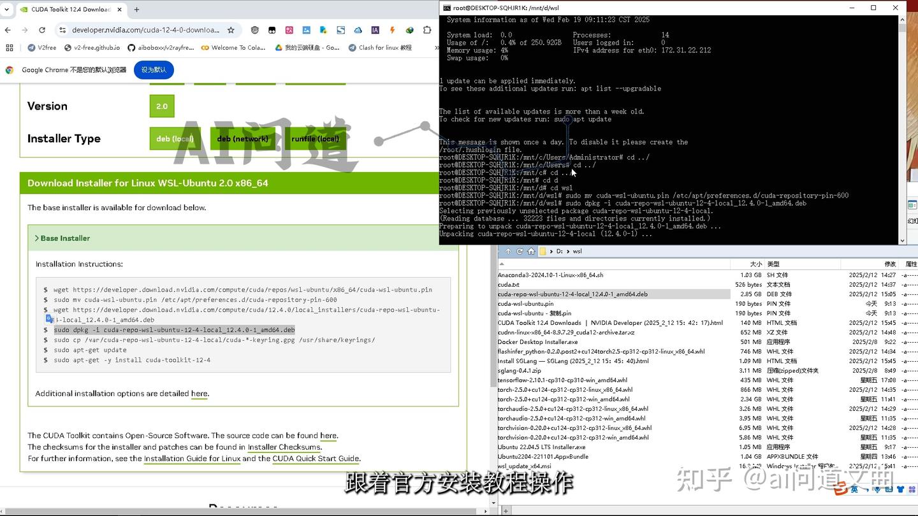The image size is (918, 516).
Task: Select the runfile (local) installer type
Action: click(315, 138)
